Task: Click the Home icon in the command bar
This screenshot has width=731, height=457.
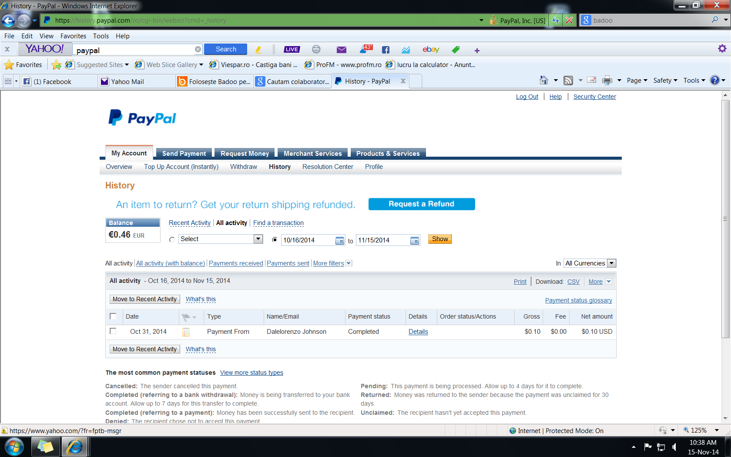Action: point(544,80)
